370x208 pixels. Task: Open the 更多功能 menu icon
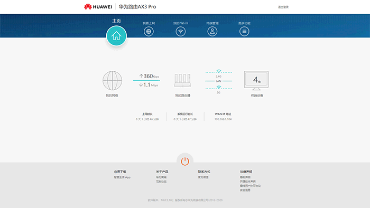244,31
